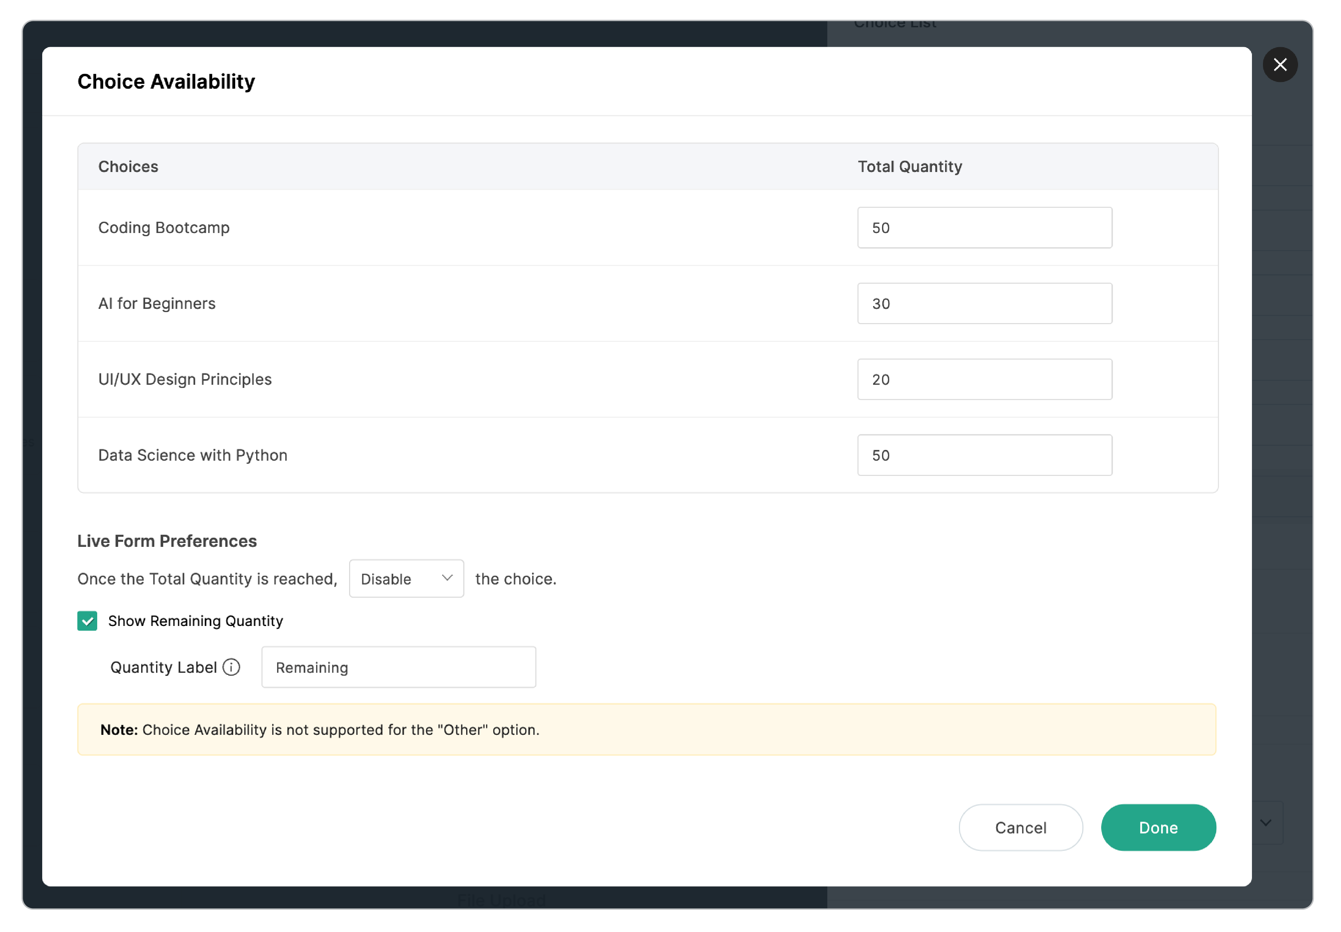This screenshot has width=1341, height=932.
Task: Change the Total Quantity reached action
Action: (406, 578)
